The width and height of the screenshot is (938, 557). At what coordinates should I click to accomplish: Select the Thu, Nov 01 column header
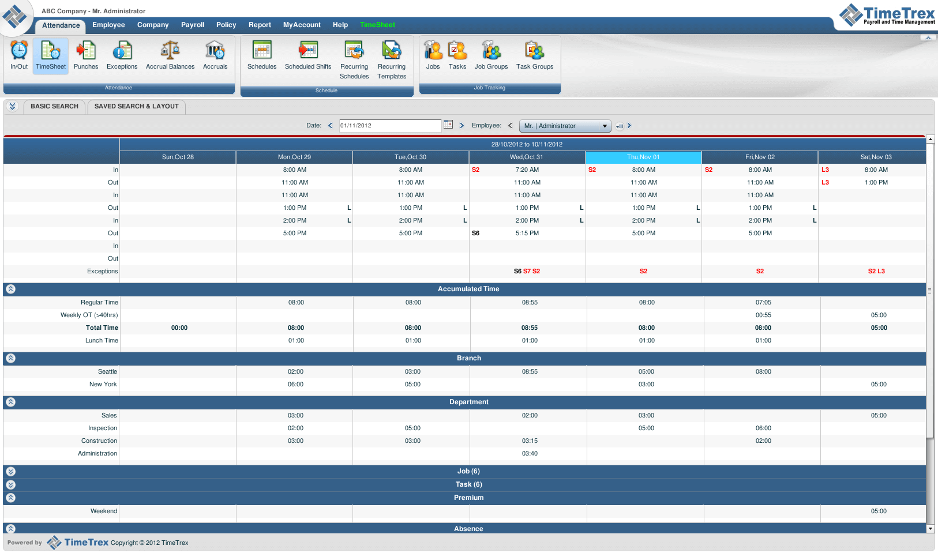point(643,157)
